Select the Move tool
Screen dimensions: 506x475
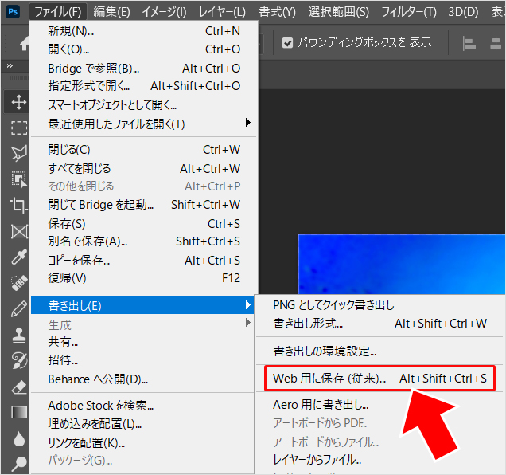click(x=19, y=102)
